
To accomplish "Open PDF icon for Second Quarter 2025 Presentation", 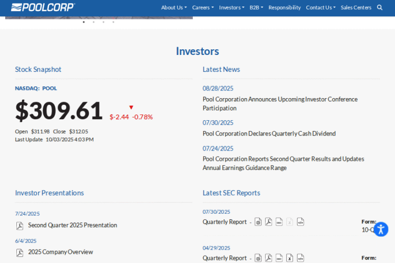I will pyautogui.click(x=20, y=226).
